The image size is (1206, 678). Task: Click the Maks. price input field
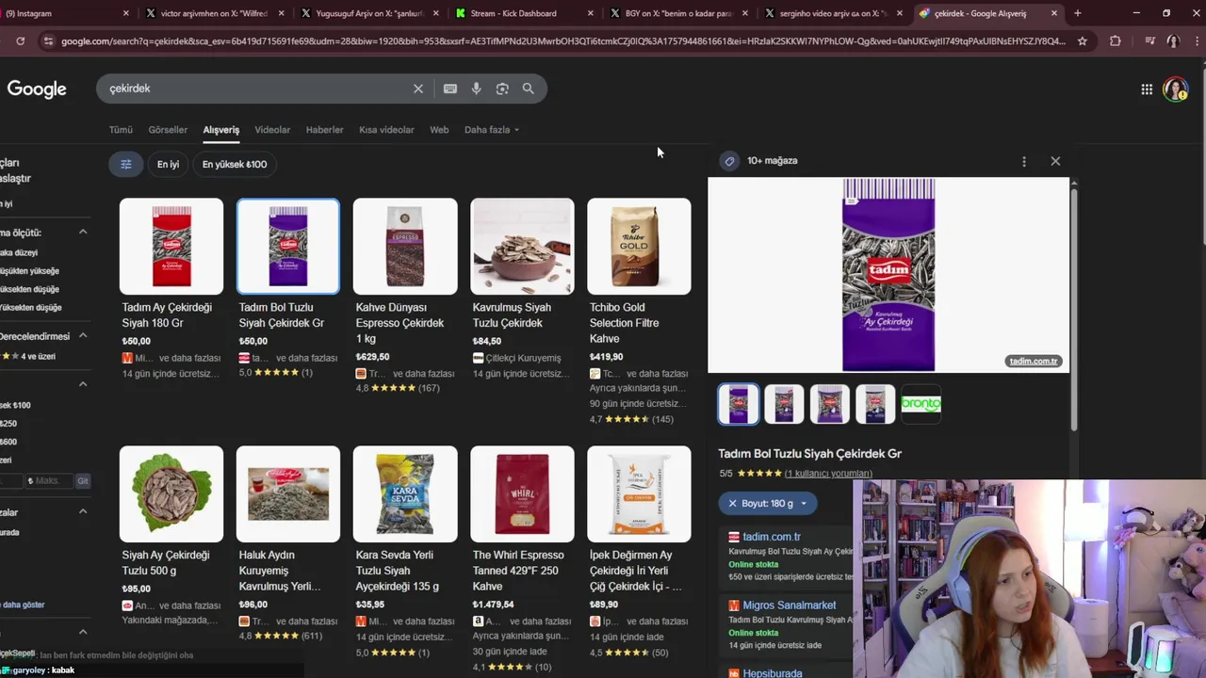pyautogui.click(x=47, y=481)
